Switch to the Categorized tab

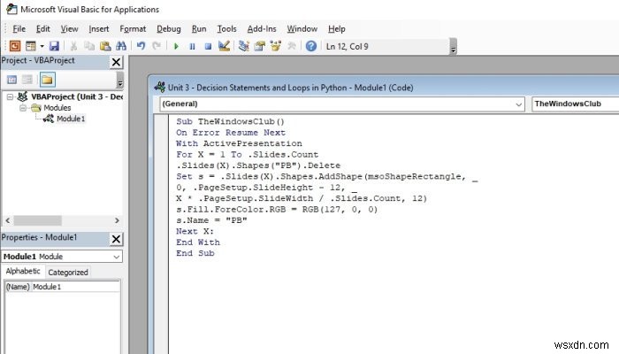68,273
